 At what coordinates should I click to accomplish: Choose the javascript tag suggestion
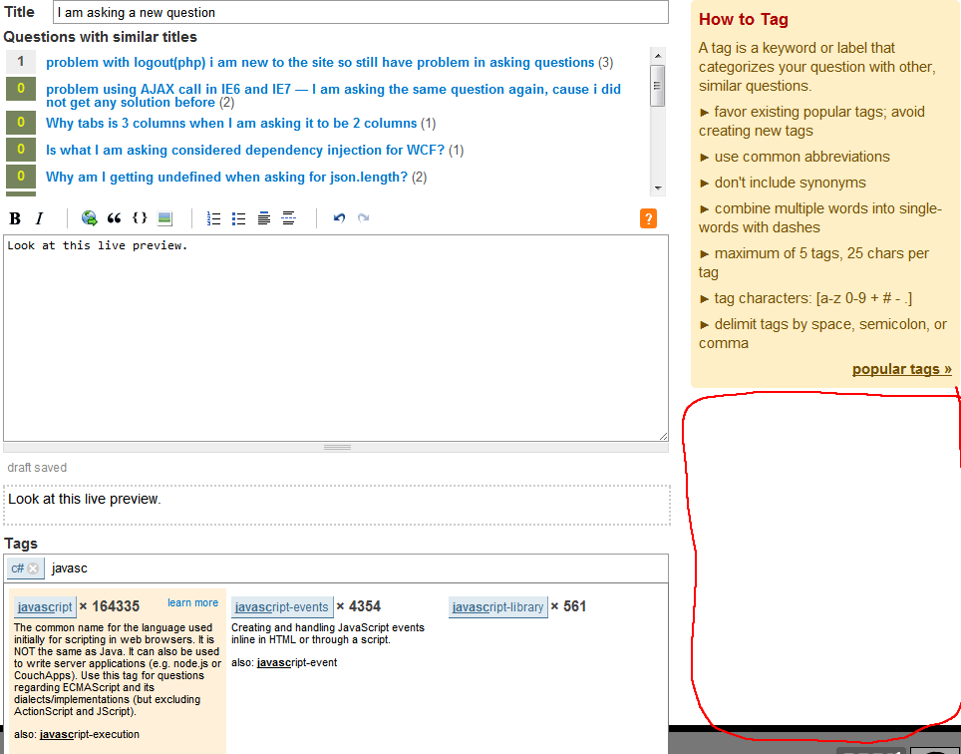point(45,607)
